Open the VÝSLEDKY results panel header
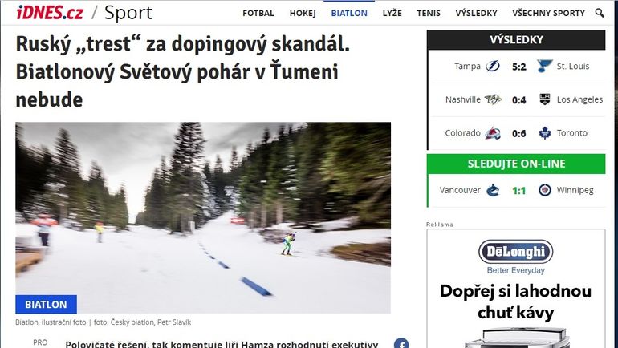 coord(516,40)
